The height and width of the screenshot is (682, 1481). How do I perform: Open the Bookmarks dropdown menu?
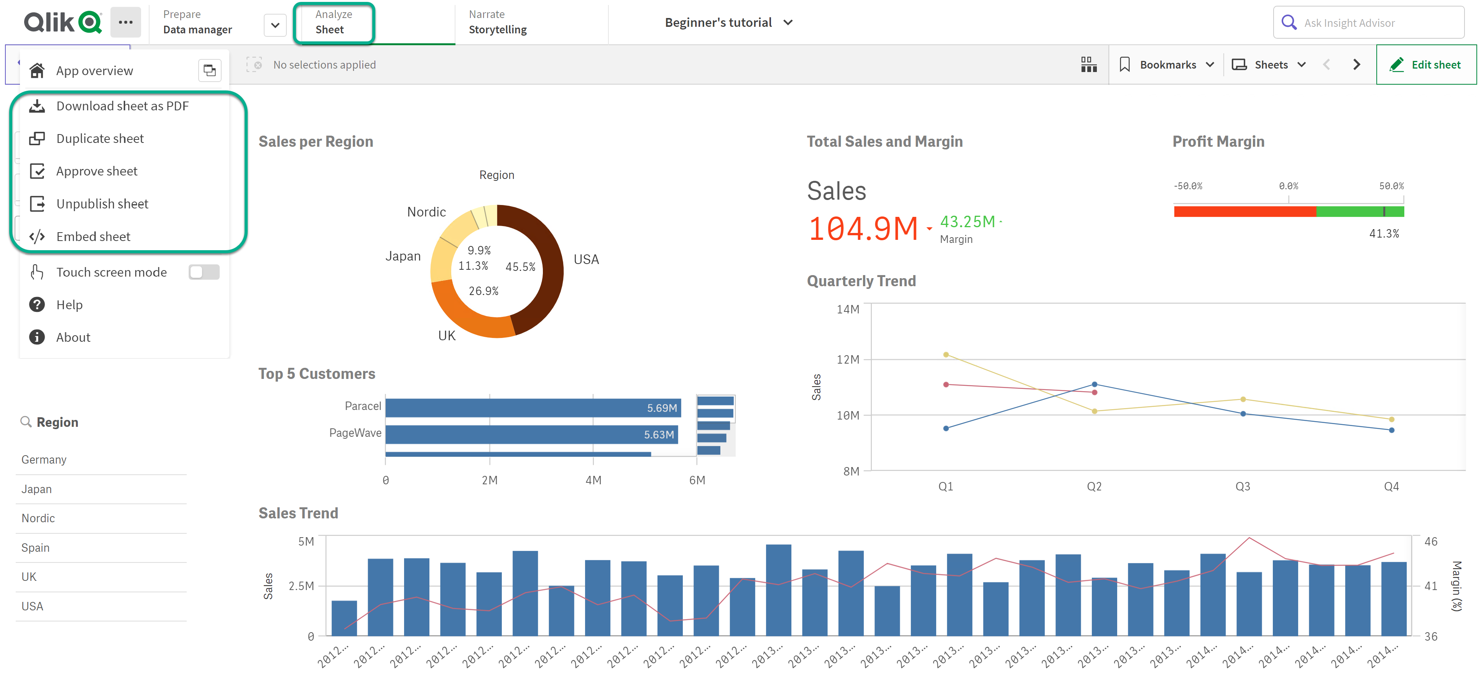(x=1164, y=63)
